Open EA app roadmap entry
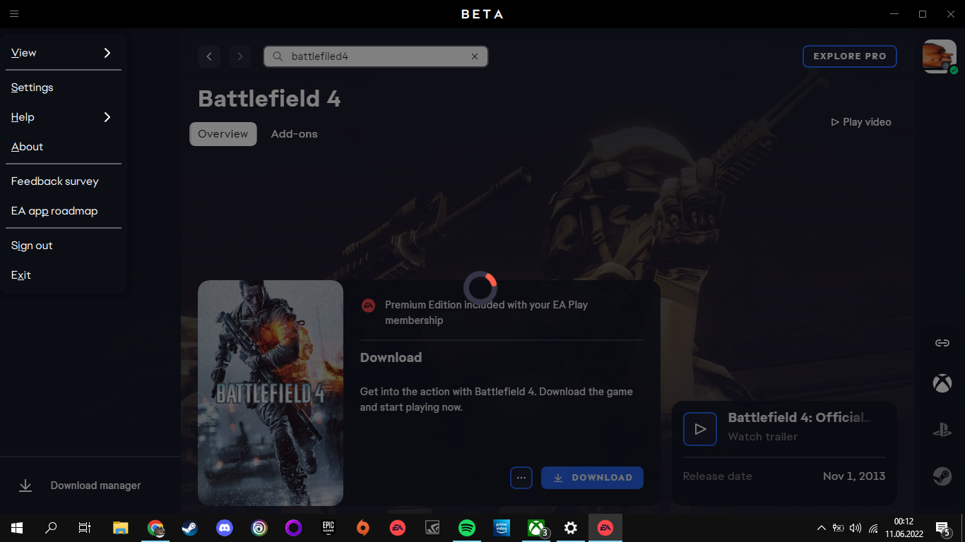 [x=64, y=211]
